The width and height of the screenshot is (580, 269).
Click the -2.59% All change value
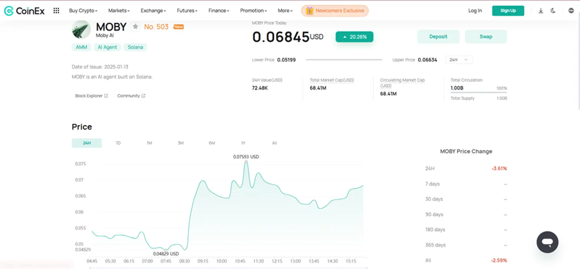point(499,260)
